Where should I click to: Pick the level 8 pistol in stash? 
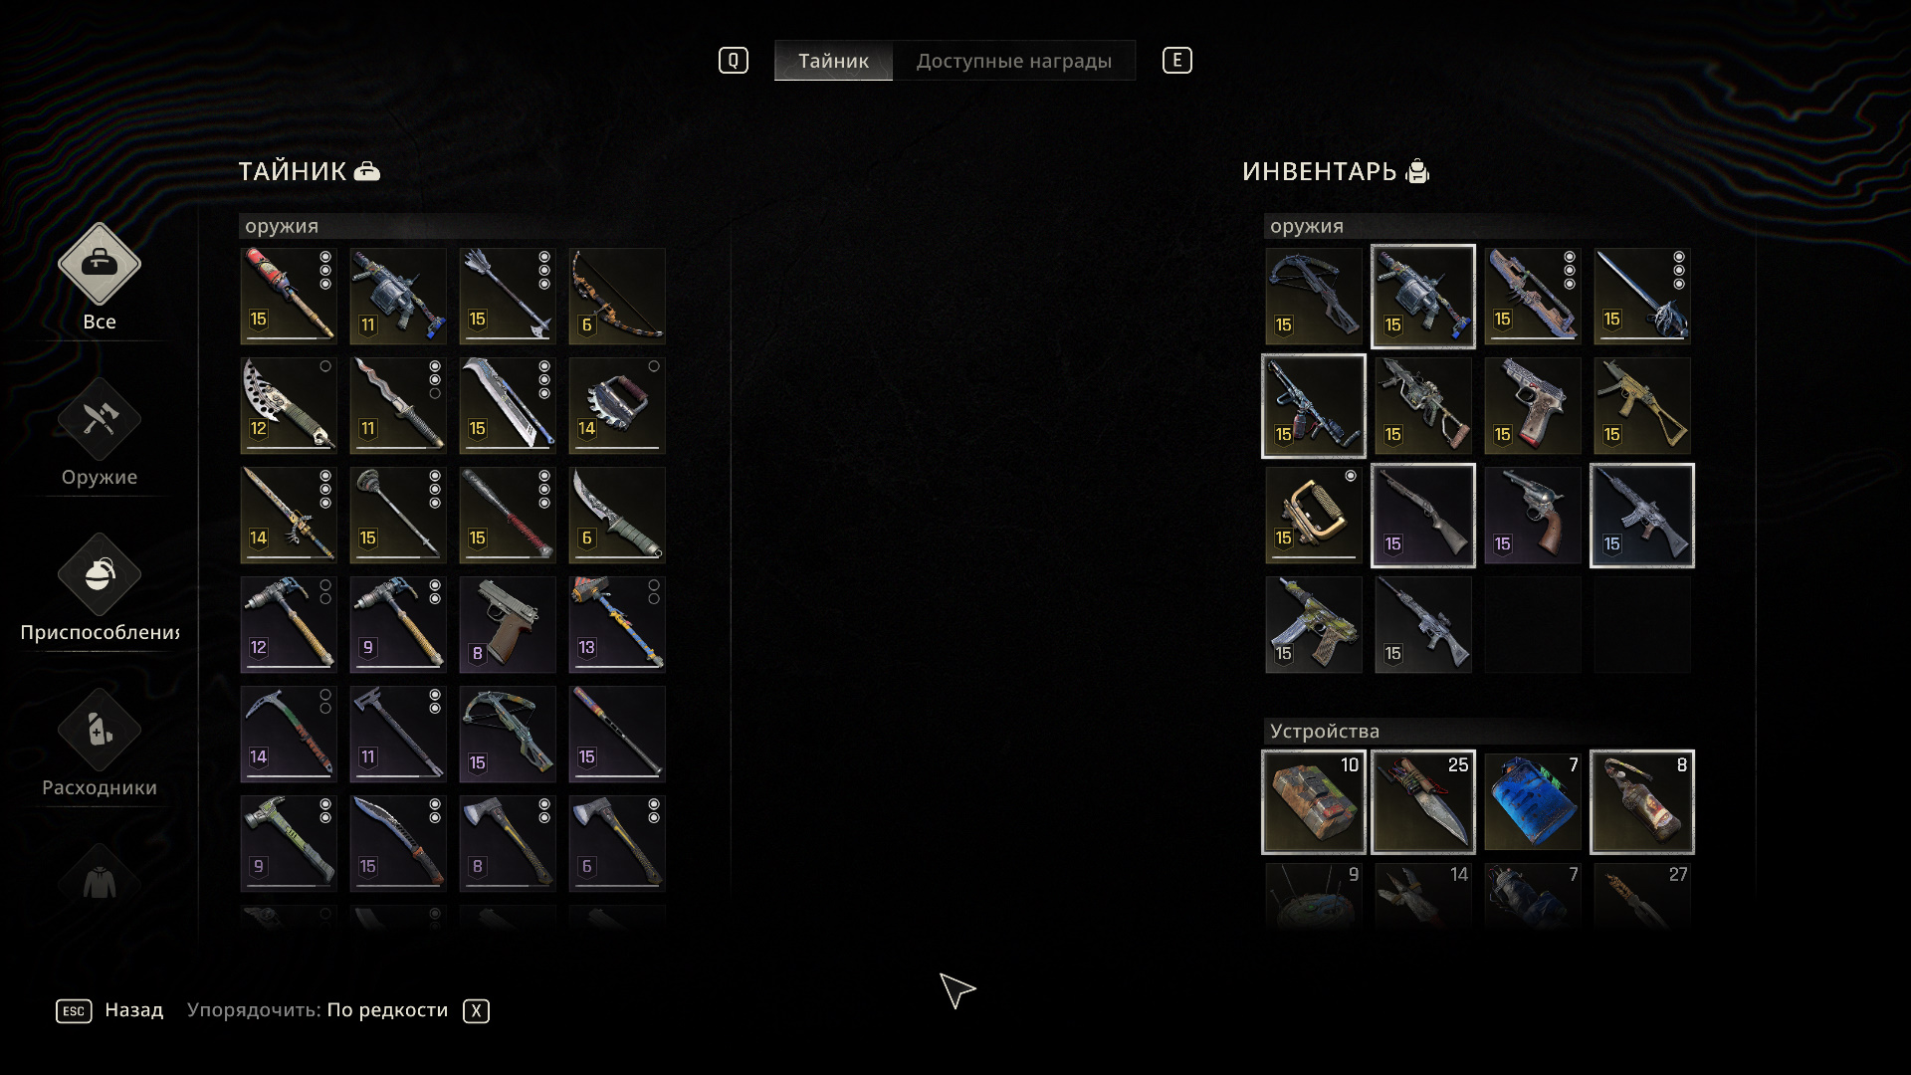[508, 625]
